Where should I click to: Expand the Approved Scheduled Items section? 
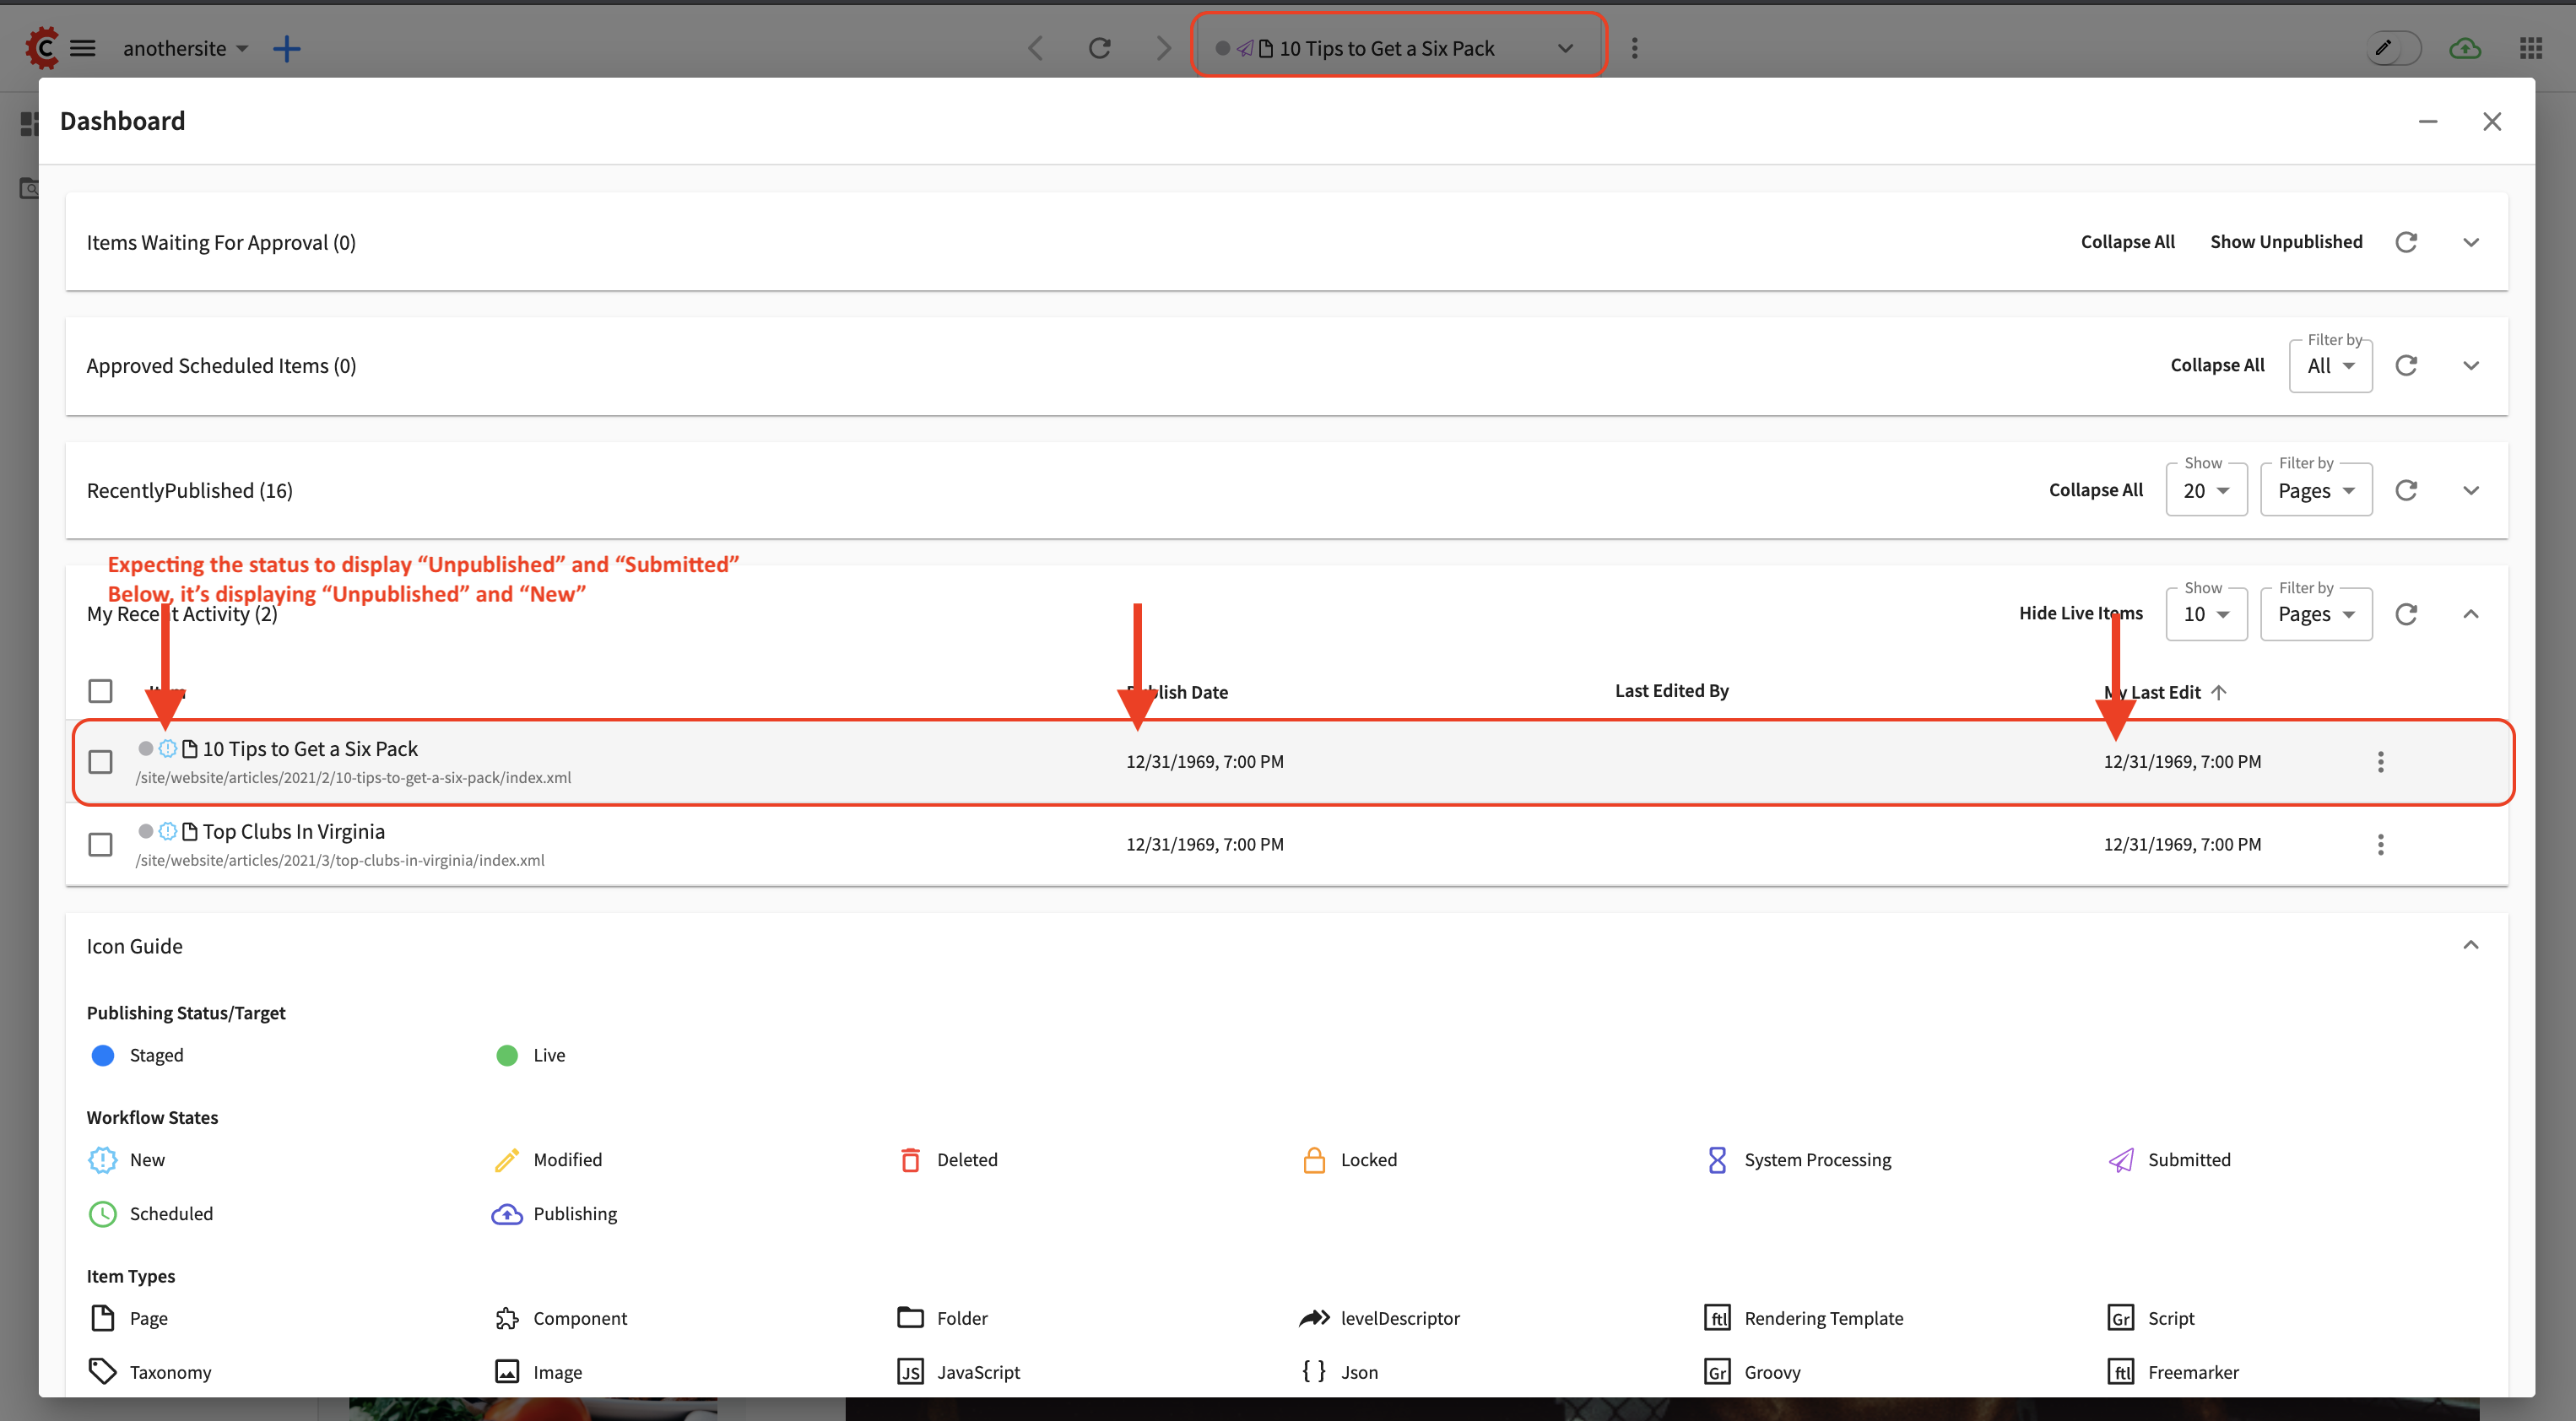(2471, 365)
